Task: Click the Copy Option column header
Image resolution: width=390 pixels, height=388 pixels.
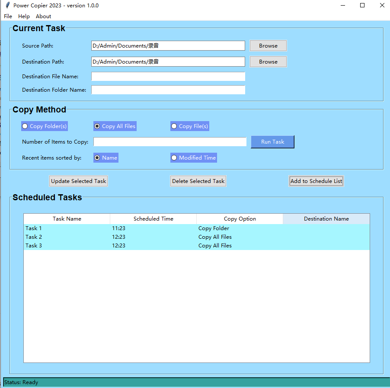Action: coord(240,219)
